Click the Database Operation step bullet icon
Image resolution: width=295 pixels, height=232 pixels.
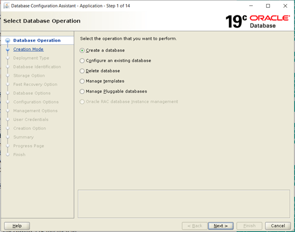pyautogui.click(x=7, y=41)
